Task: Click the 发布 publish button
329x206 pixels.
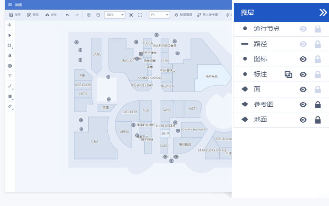Action: pos(51,15)
